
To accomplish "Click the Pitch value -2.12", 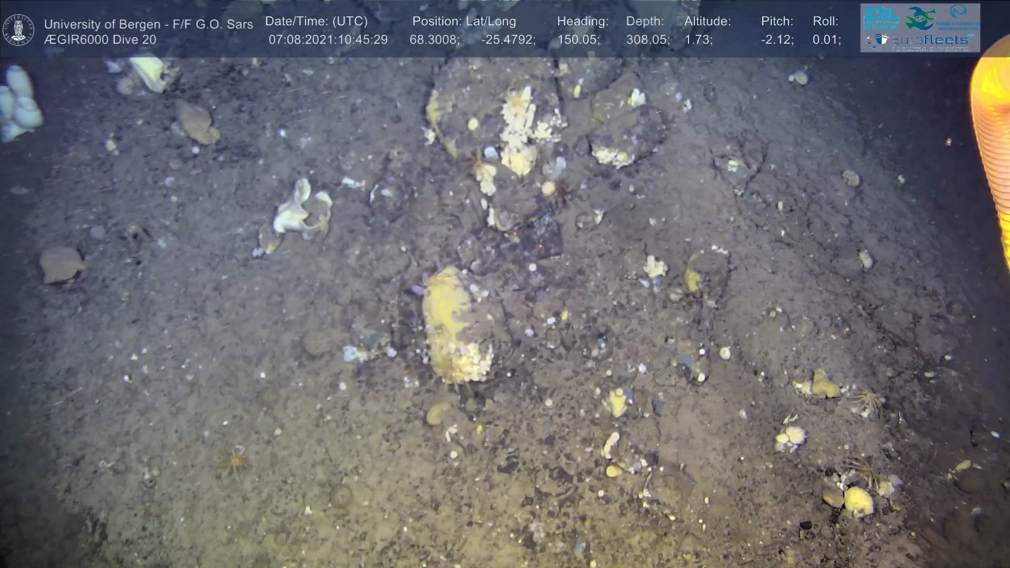I will tap(777, 40).
